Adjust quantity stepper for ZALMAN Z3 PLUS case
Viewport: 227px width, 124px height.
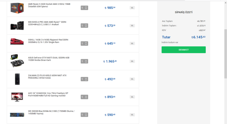(84, 79)
